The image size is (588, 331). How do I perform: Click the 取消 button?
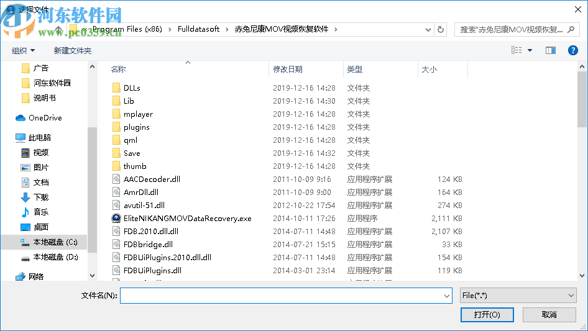tap(549, 314)
